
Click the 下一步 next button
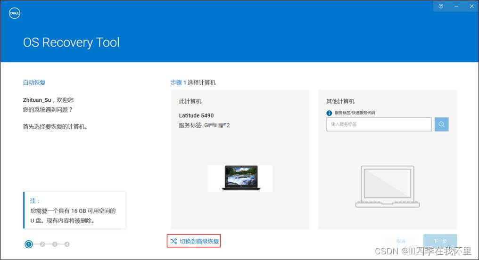tap(440, 241)
